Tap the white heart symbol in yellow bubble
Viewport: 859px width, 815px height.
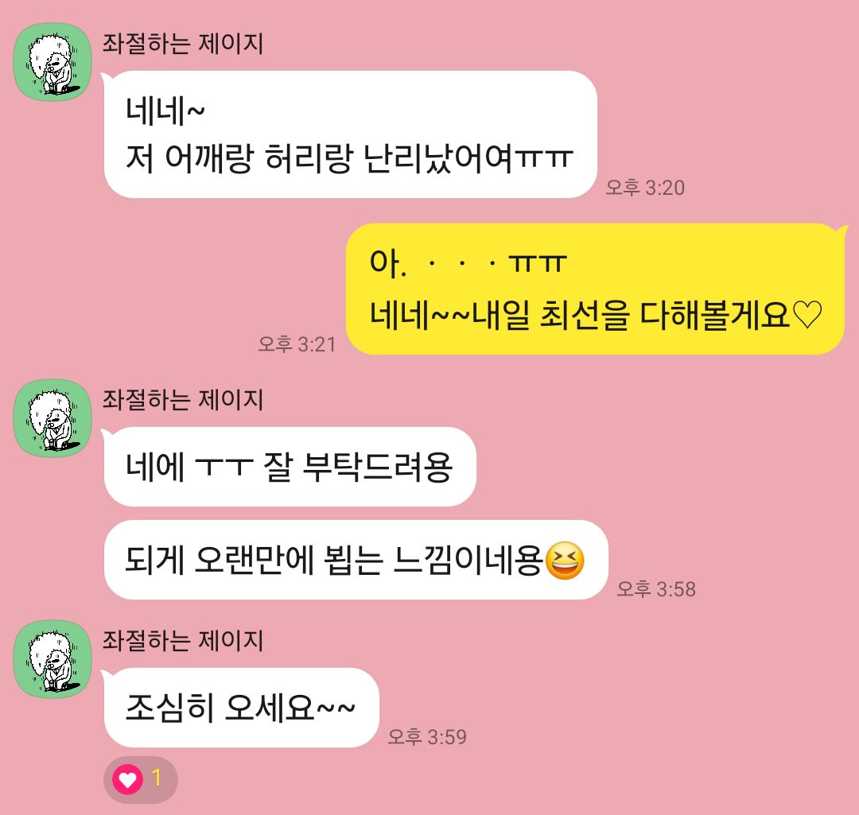tap(807, 316)
